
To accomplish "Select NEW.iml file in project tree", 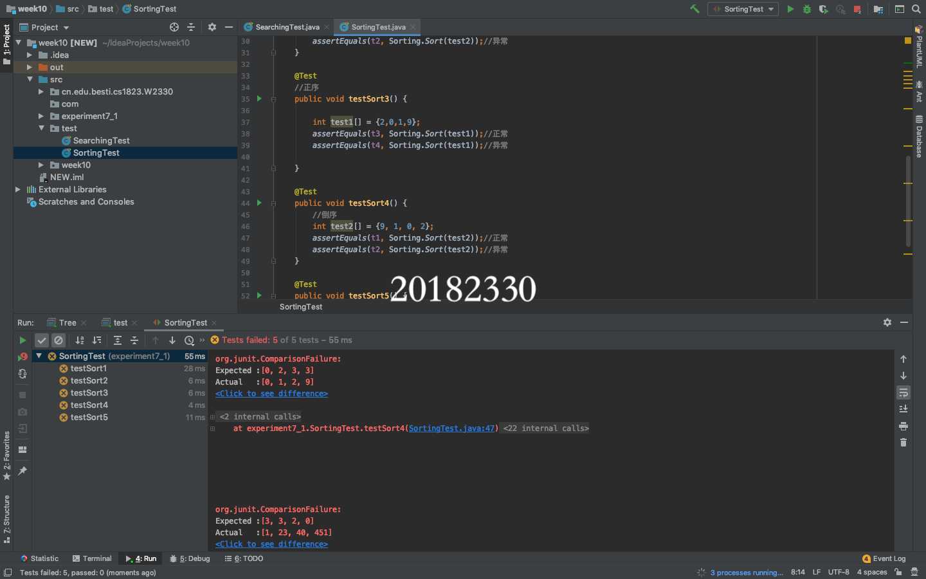I will click(x=67, y=177).
